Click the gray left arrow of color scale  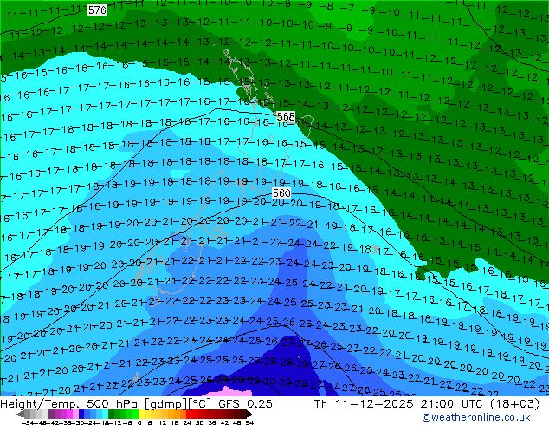click(20, 415)
